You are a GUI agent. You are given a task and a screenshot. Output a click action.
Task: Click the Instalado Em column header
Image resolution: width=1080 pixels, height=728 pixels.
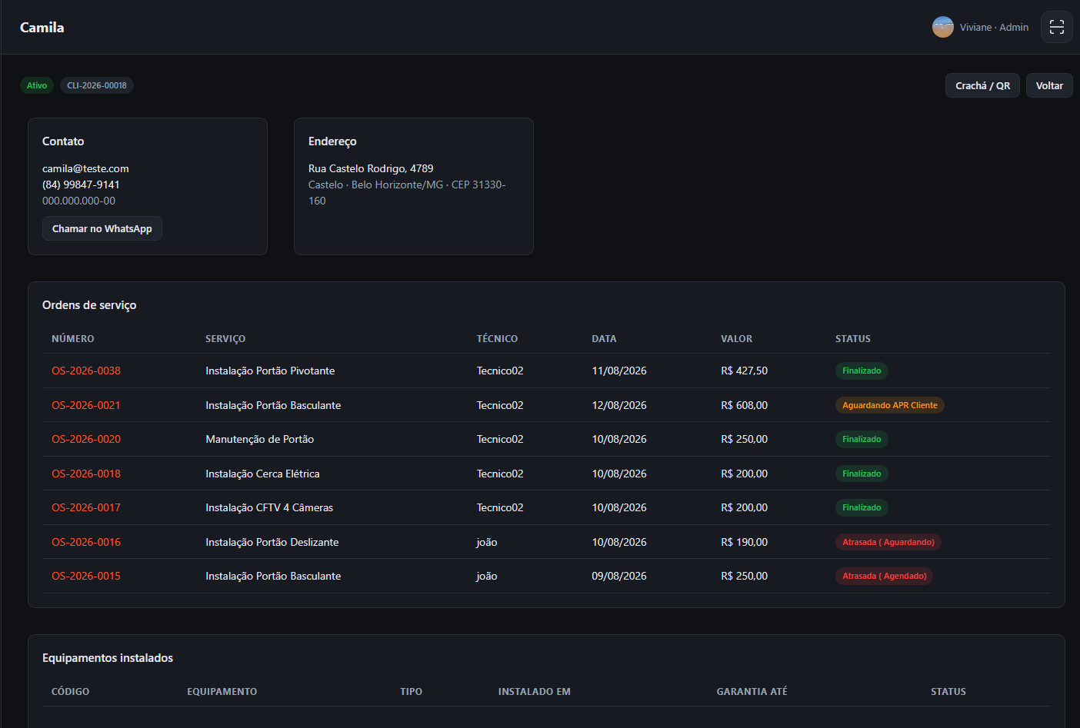click(x=535, y=692)
